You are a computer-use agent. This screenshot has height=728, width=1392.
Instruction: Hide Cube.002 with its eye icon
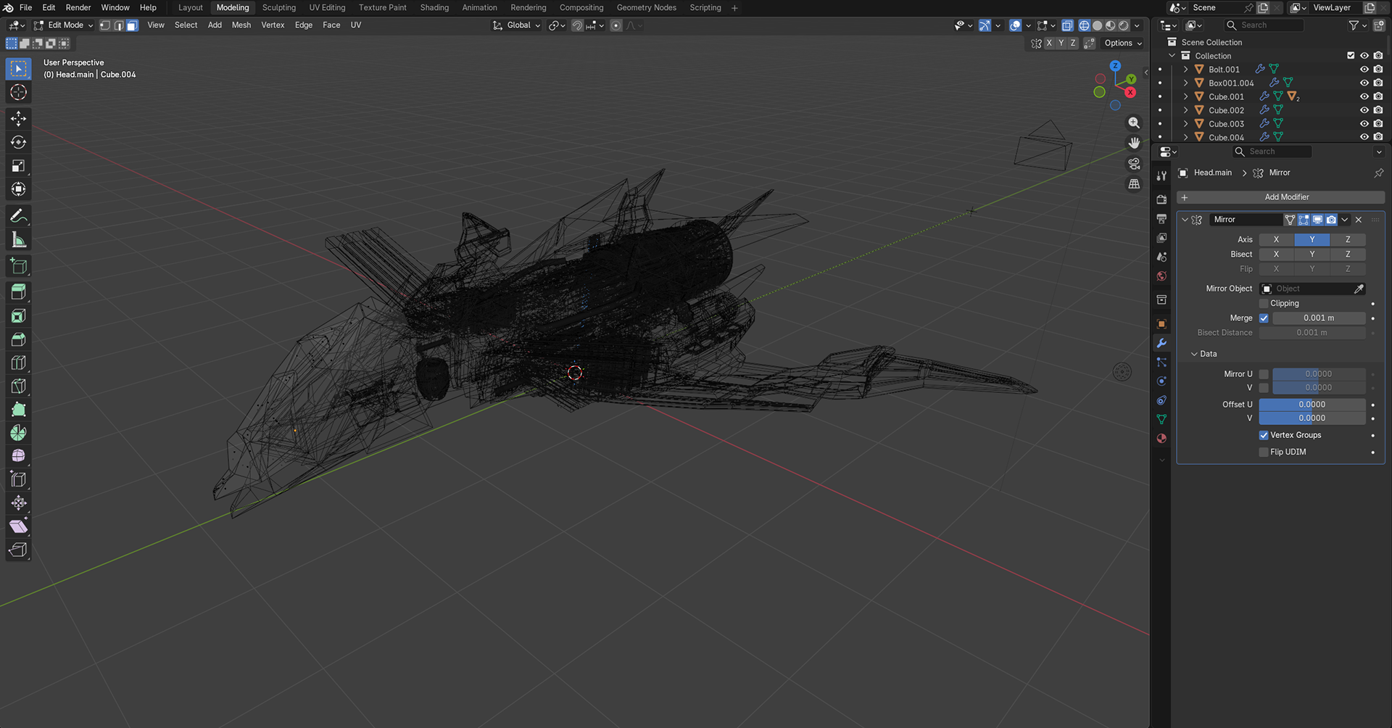[x=1364, y=110]
